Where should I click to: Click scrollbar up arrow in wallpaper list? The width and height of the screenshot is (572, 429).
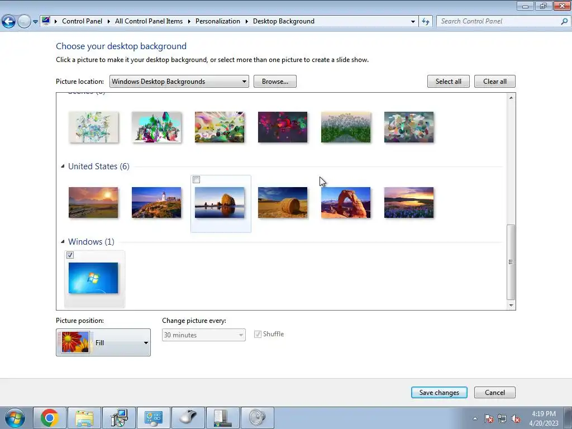pos(511,97)
